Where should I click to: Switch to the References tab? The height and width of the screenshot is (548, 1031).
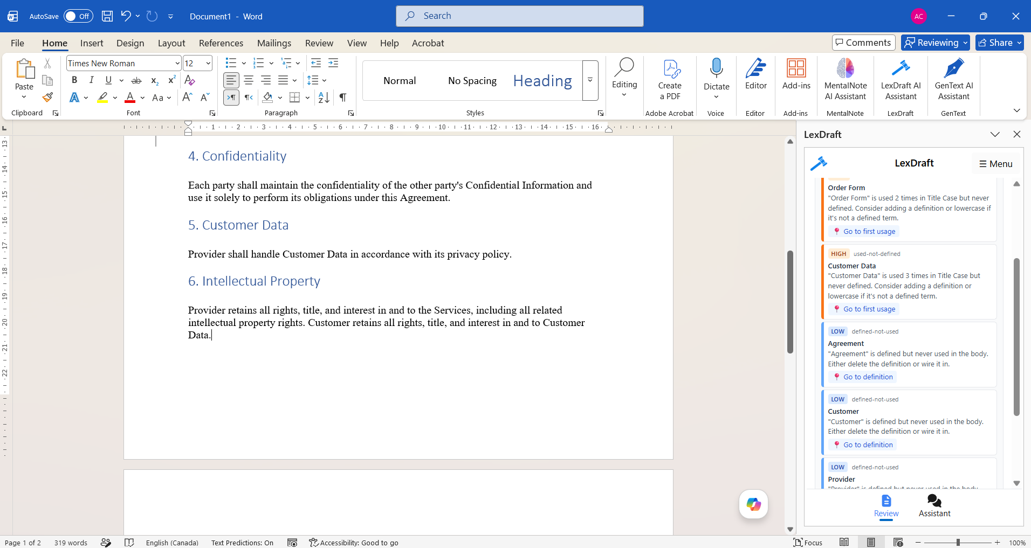[x=221, y=43]
